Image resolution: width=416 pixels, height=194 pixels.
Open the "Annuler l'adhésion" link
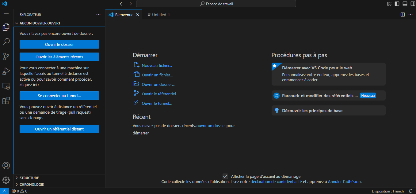344,181
